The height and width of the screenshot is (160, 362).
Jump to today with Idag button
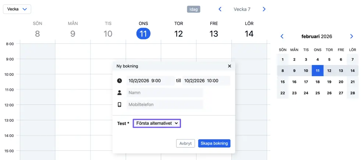click(x=194, y=9)
